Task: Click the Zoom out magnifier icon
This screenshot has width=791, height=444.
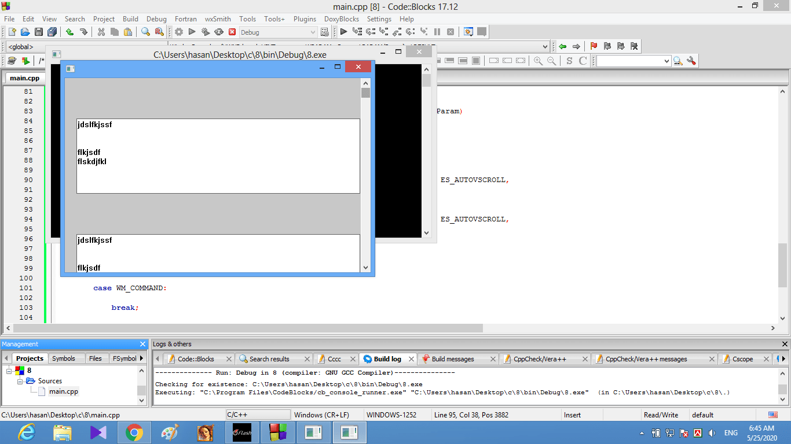Action: click(552, 61)
